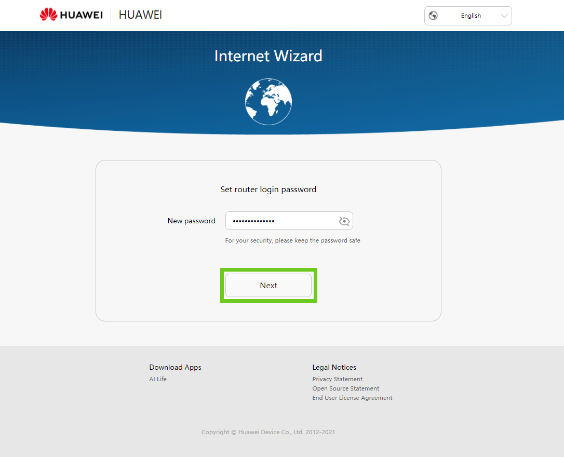Image resolution: width=564 pixels, height=457 pixels.
Task: Focus the New password input field
Action: [280, 221]
